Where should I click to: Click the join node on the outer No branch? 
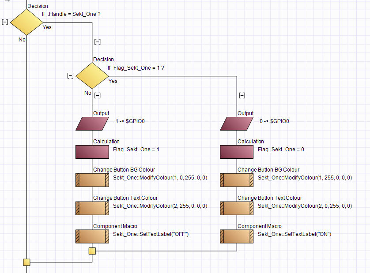[x=26, y=262]
